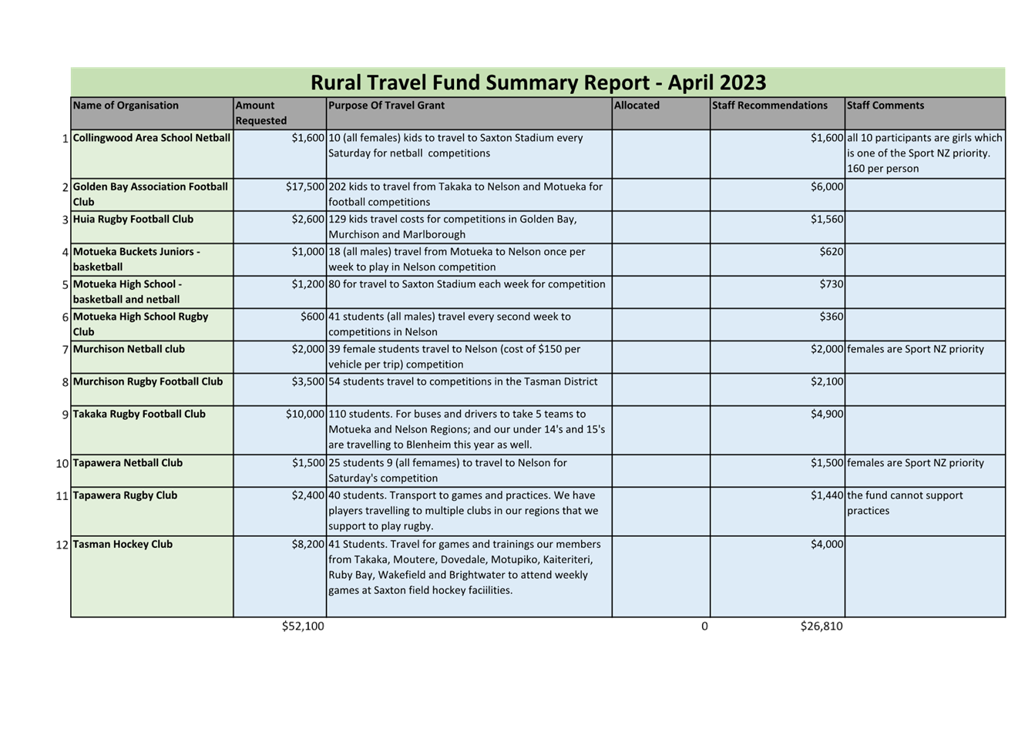Click '80 for travel to Saxton Stadium' purpose

tap(469, 292)
